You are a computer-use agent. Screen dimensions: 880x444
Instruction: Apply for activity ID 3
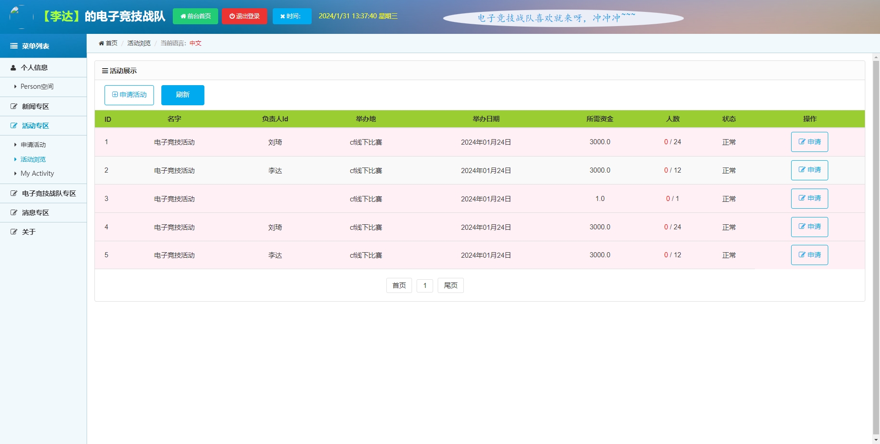click(x=809, y=199)
